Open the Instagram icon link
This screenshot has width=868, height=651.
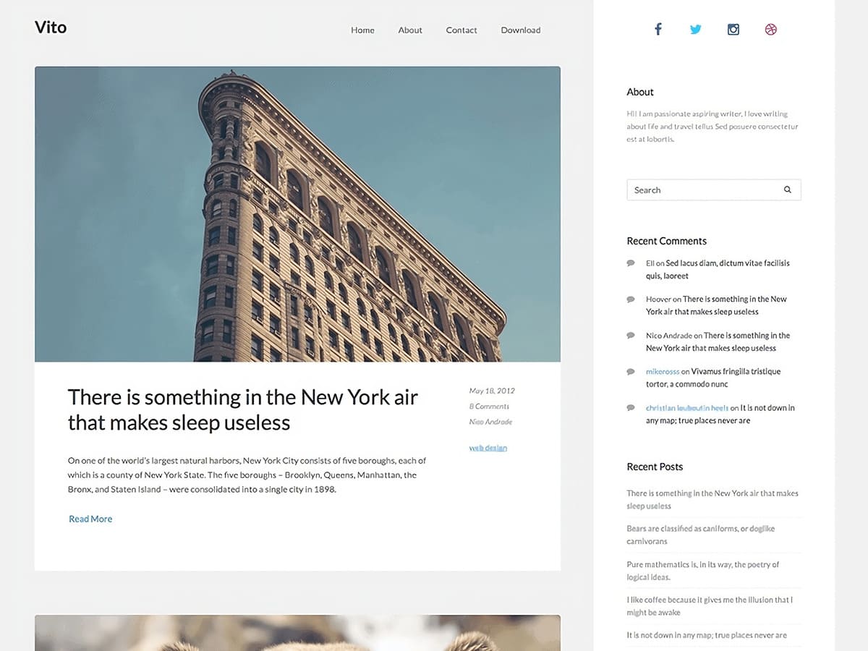click(733, 30)
